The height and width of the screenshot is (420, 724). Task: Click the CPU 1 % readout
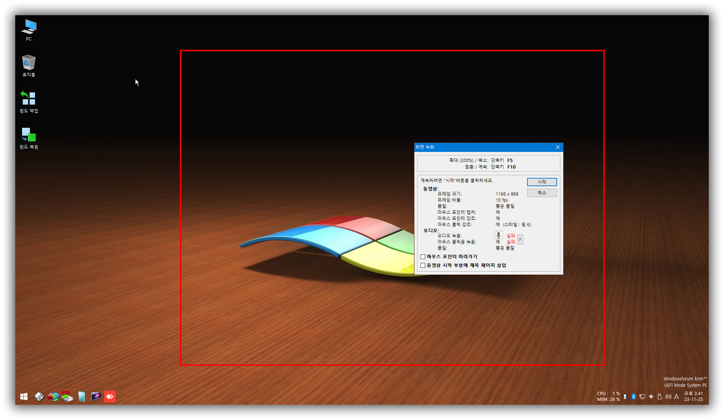(x=609, y=393)
